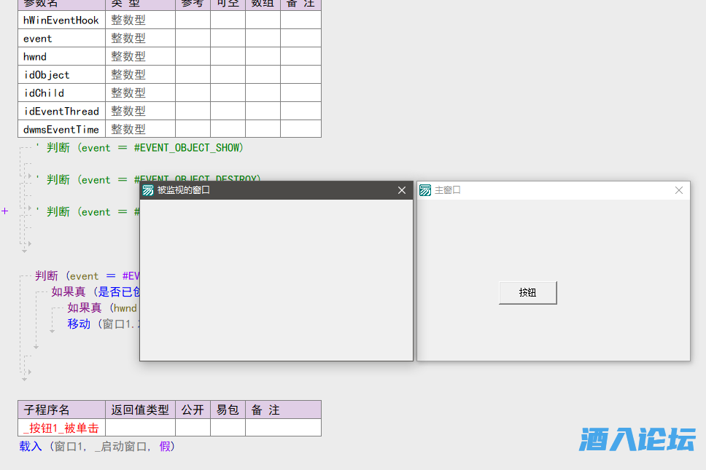Select the hWinEventHook parameter name cell

(x=61, y=20)
